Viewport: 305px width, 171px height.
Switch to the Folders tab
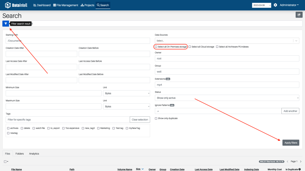(20, 153)
